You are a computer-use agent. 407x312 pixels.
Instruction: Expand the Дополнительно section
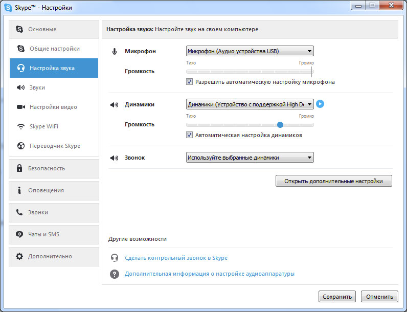[54, 256]
